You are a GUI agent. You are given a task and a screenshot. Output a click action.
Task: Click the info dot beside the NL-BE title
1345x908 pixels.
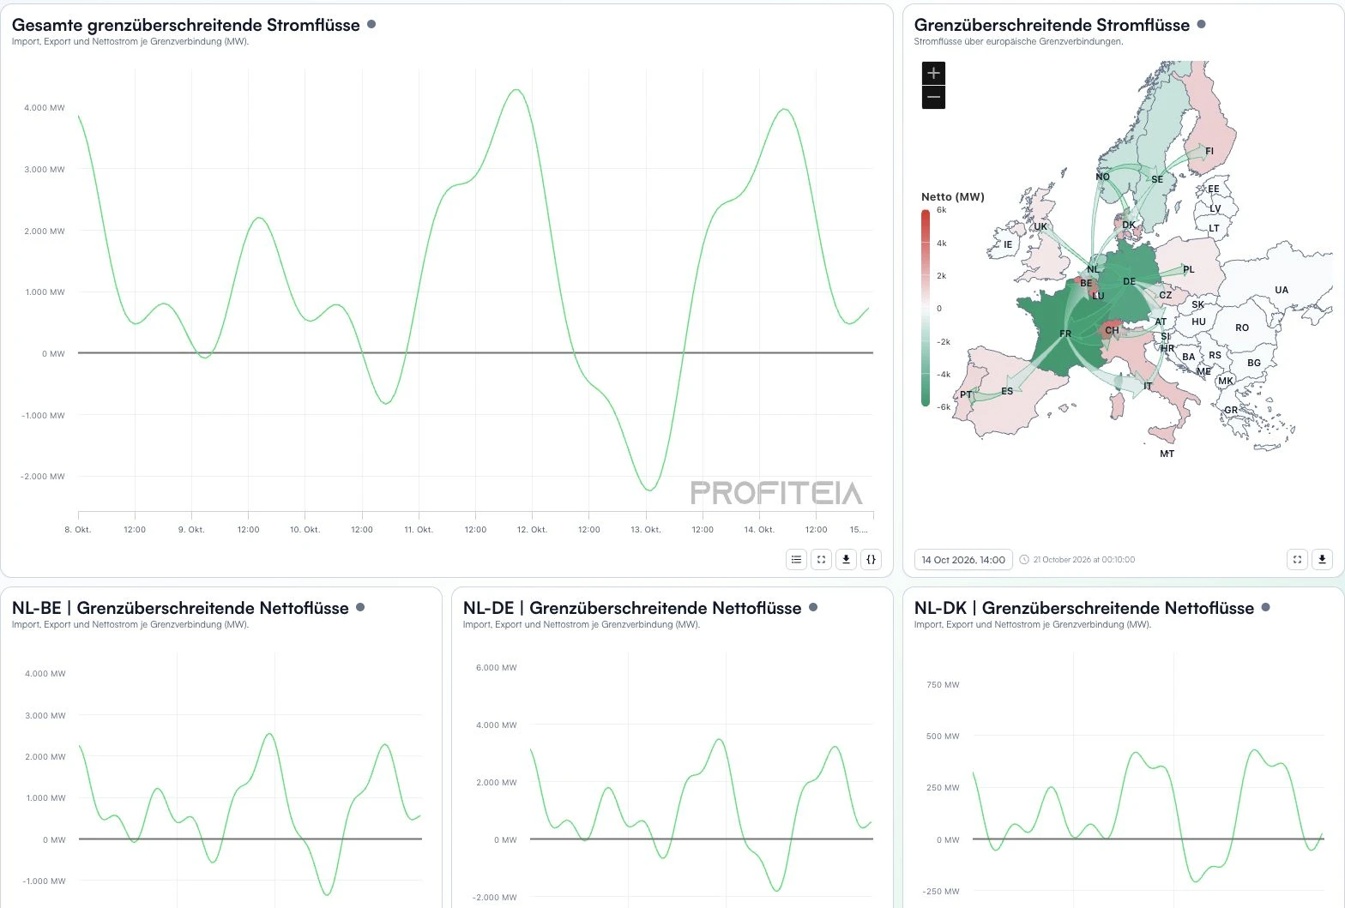(x=360, y=607)
